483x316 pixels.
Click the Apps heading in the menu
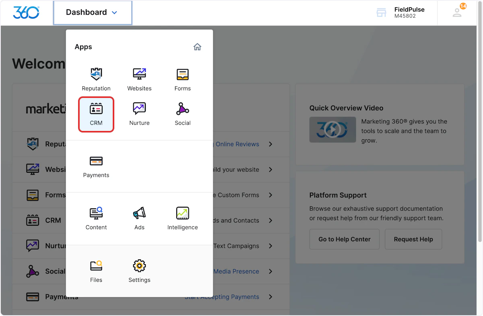click(x=83, y=47)
